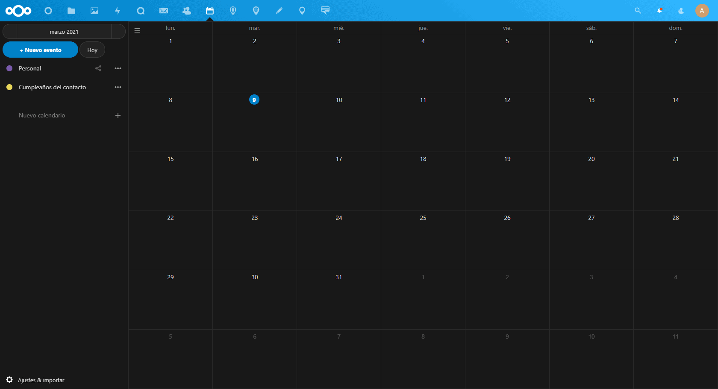
Task: Open the notifications bell
Action: point(659,11)
